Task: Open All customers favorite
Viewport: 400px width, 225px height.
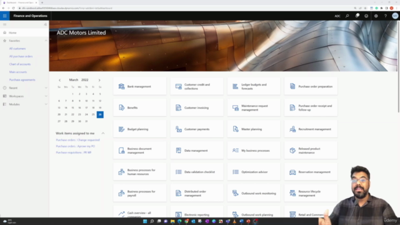Action: click(17, 49)
